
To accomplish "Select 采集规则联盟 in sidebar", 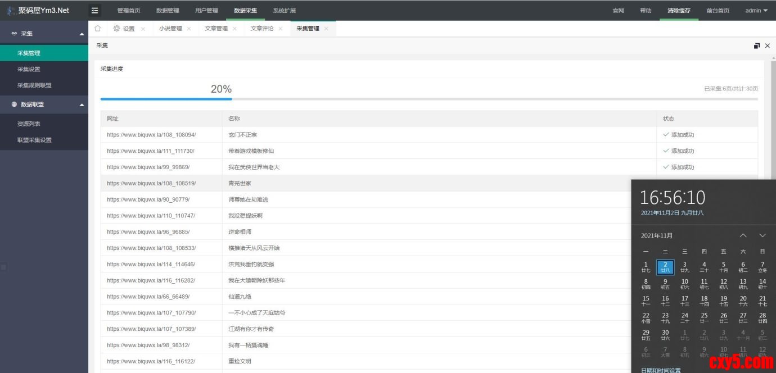I will 34,85.
